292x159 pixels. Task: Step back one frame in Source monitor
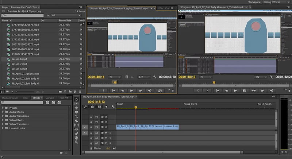(x=123, y=91)
